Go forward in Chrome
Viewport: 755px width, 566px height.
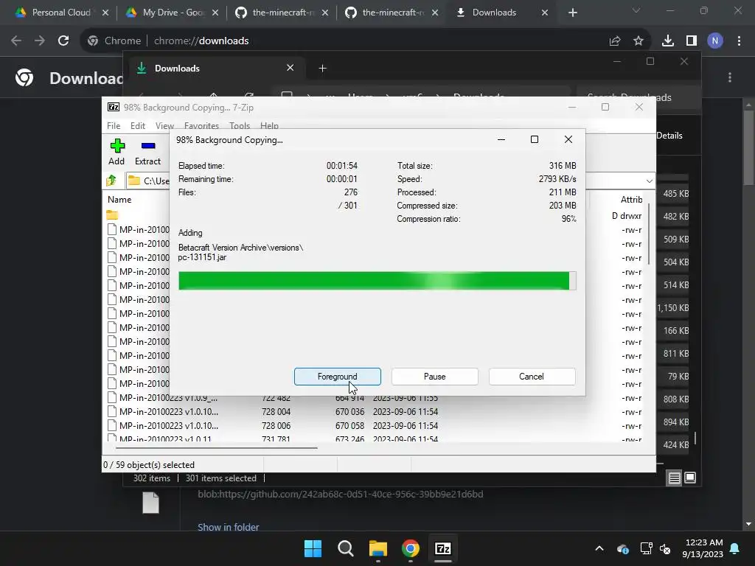click(x=40, y=41)
